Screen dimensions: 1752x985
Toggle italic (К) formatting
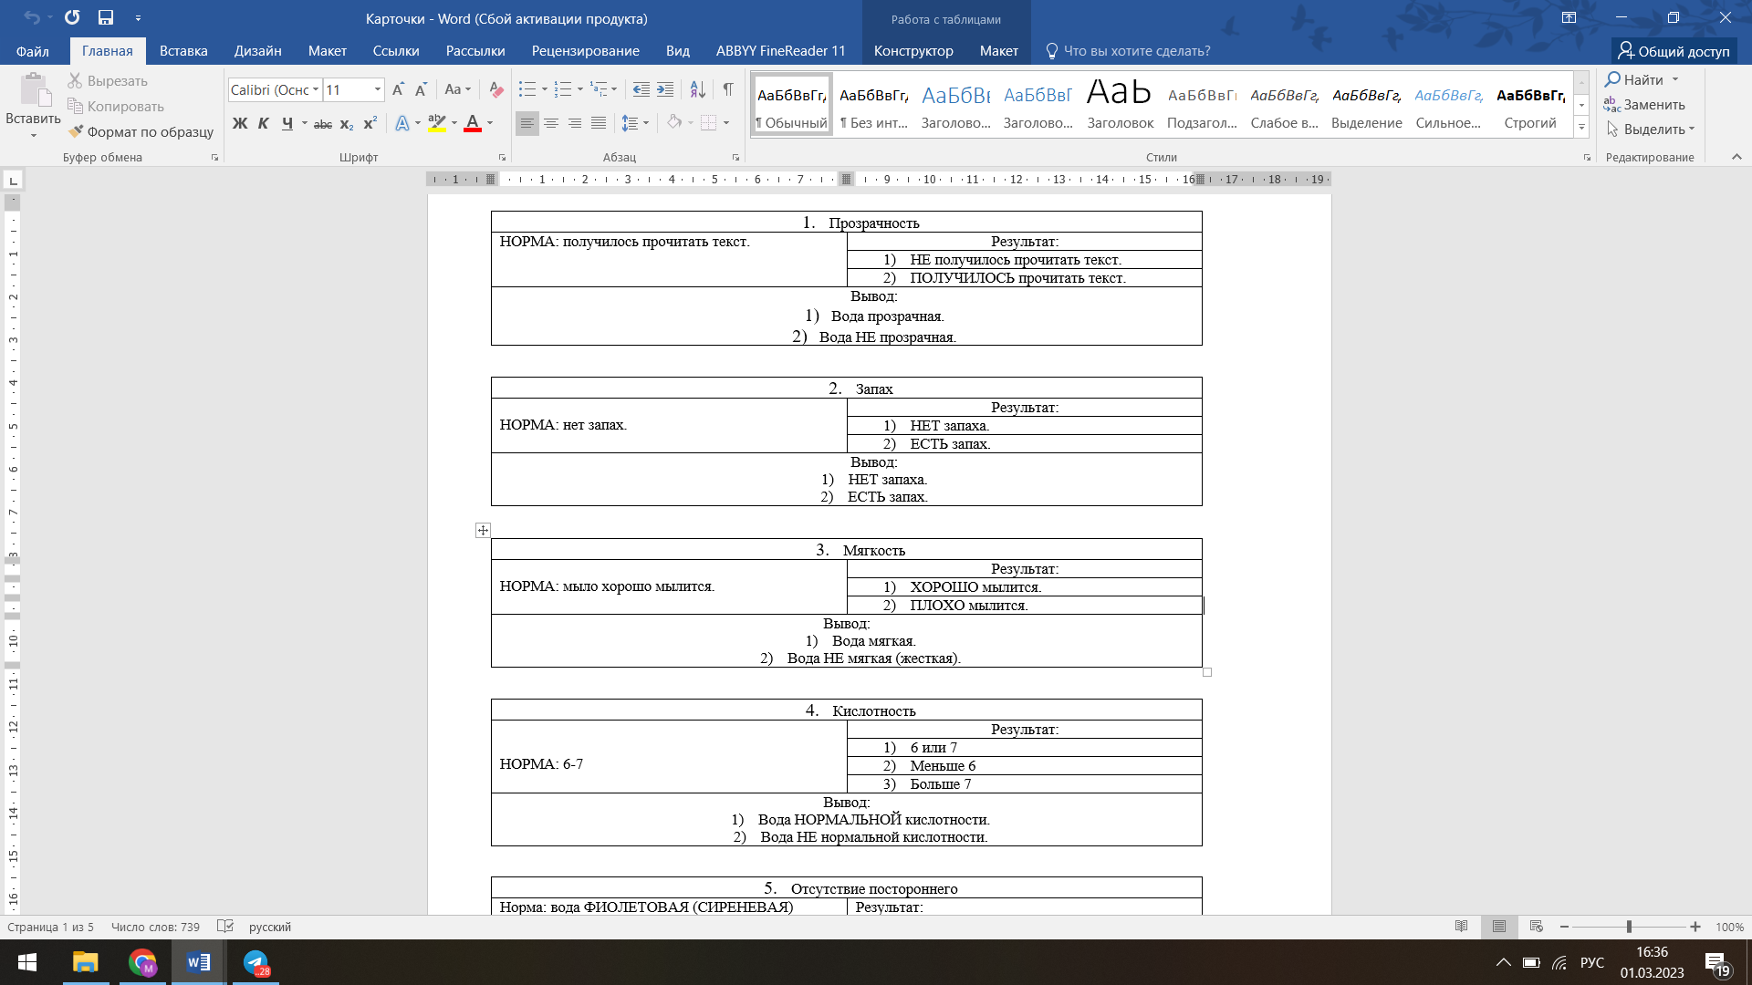click(x=264, y=123)
